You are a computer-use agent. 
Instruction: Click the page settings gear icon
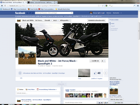pyautogui.click(x=103, y=61)
